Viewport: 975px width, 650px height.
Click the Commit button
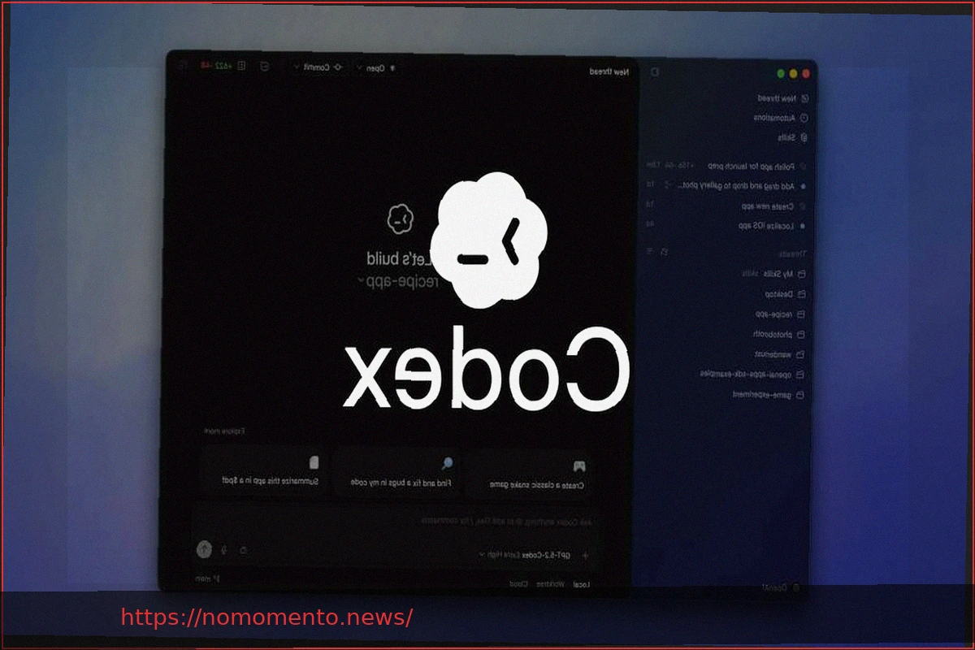tap(317, 67)
